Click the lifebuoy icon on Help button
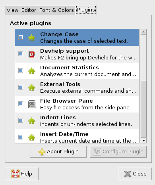This screenshot has width=155, height=185. tap(15, 174)
